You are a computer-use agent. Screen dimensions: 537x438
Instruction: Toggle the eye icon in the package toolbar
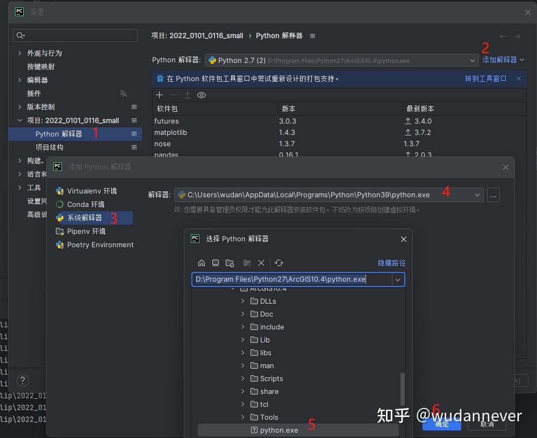[201, 95]
